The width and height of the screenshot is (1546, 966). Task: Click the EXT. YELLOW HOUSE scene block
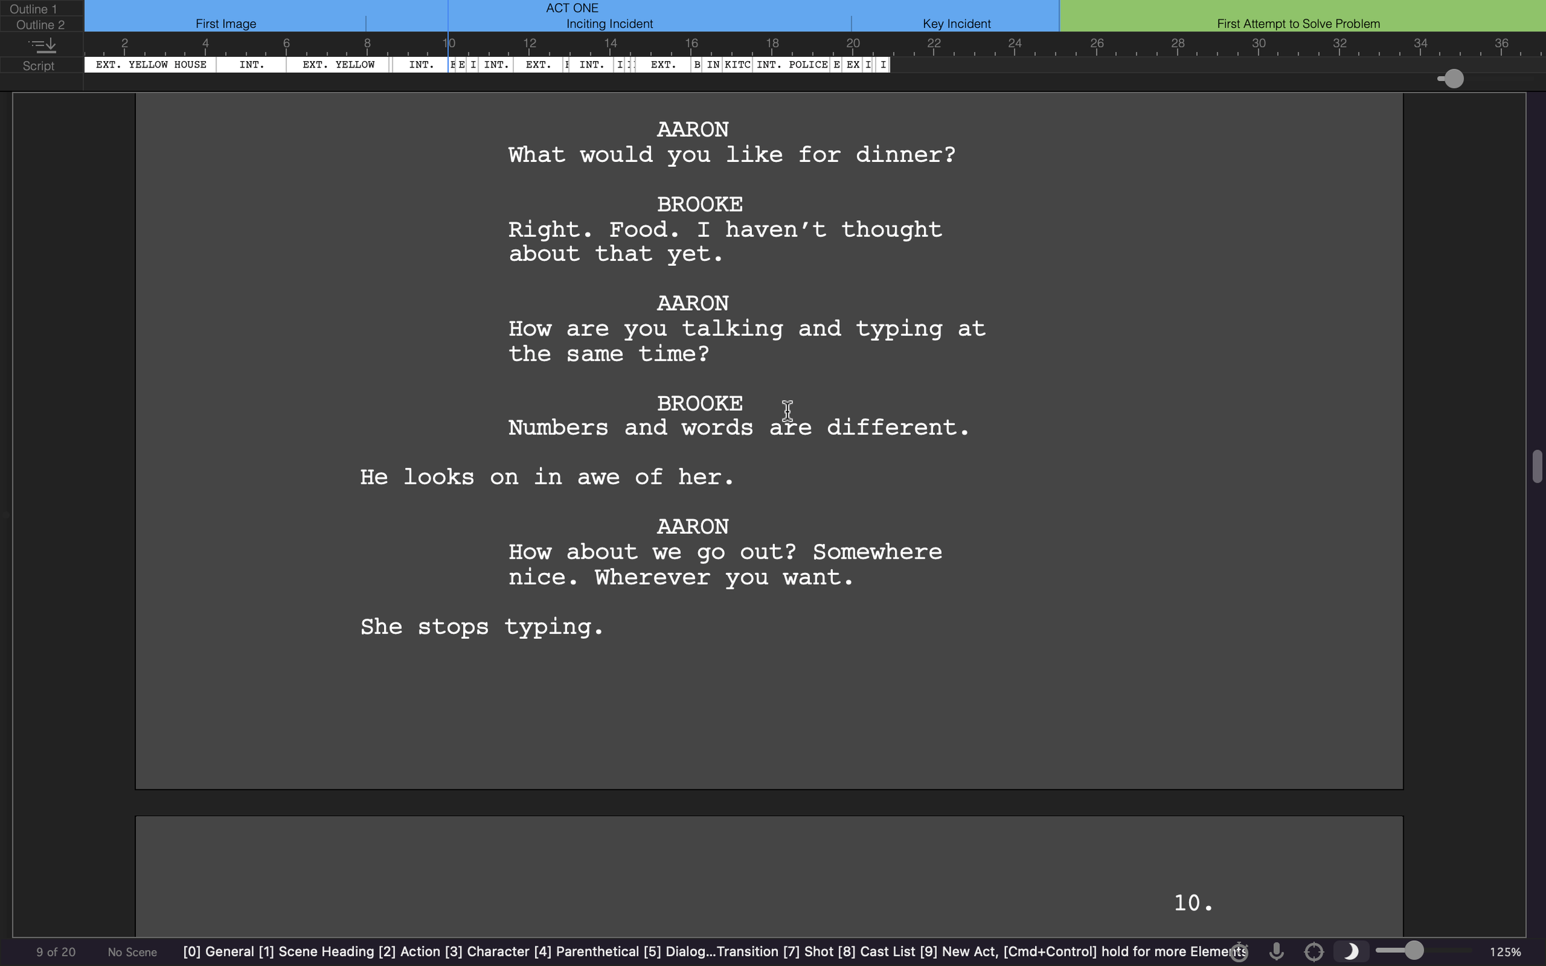point(151,64)
